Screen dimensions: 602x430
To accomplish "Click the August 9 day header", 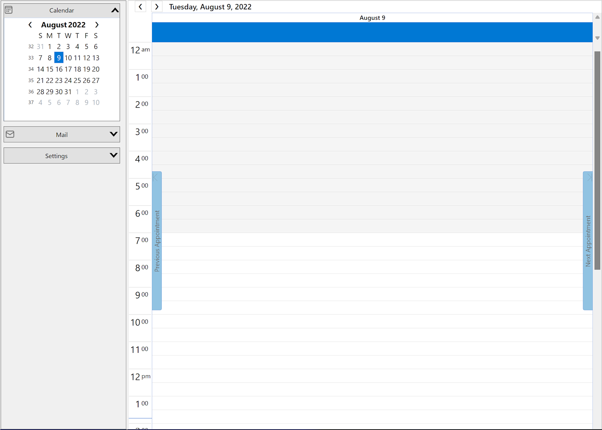I will [372, 18].
